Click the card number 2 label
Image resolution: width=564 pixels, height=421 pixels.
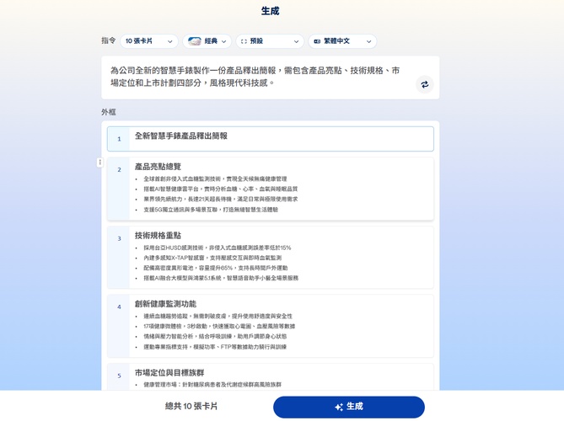119,169
